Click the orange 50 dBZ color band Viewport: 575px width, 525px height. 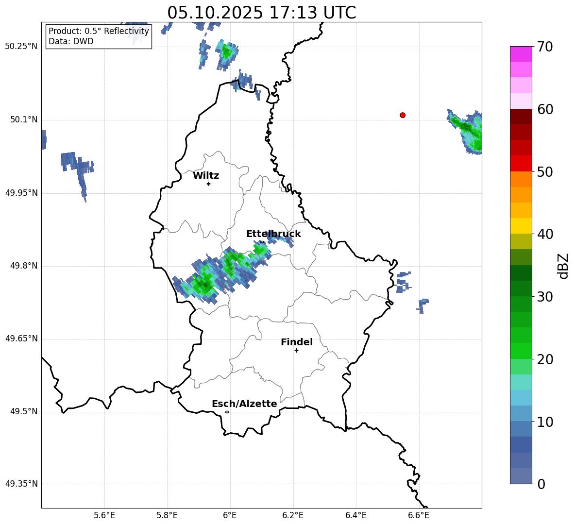(521, 179)
